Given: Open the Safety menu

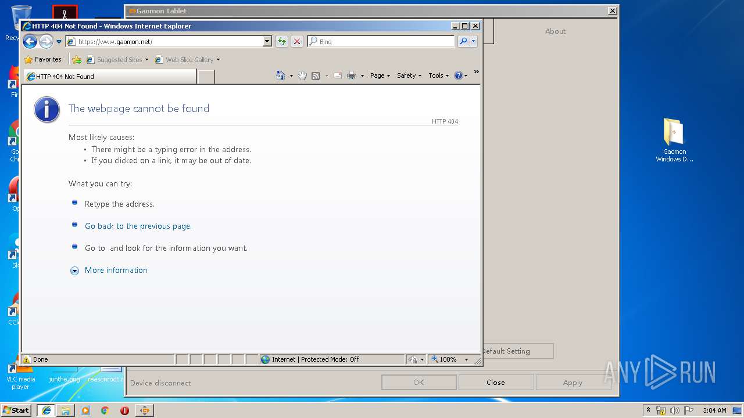Looking at the screenshot, I should (409, 75).
